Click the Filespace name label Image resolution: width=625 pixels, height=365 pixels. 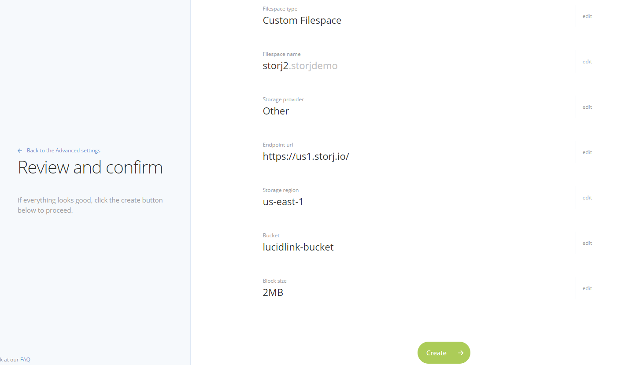282,54
